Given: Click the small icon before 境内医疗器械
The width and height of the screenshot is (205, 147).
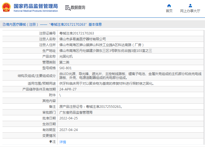Looking at the screenshot, I should coord(4,25).
